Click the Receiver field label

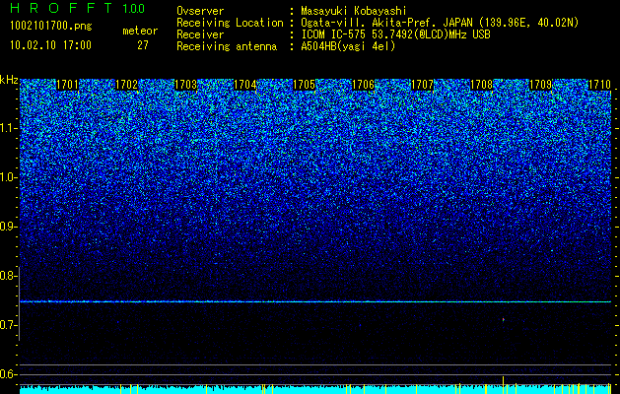point(200,34)
